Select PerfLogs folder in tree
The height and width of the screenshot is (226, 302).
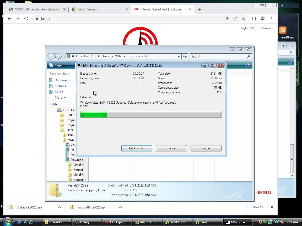tap(68, 115)
